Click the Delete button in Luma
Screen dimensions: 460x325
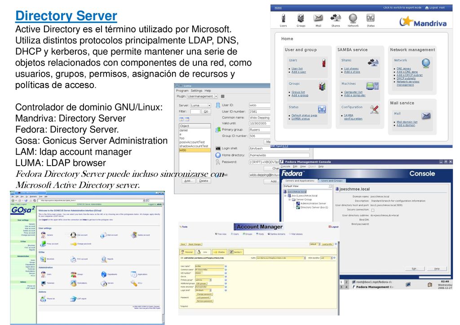203,181
